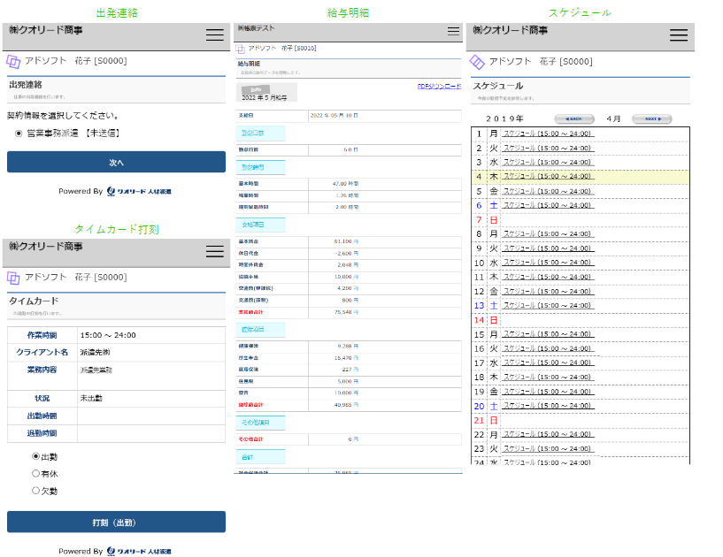
Task: Click user icon beside アドソフト 花子 in スケジュール
Action: [x=477, y=62]
